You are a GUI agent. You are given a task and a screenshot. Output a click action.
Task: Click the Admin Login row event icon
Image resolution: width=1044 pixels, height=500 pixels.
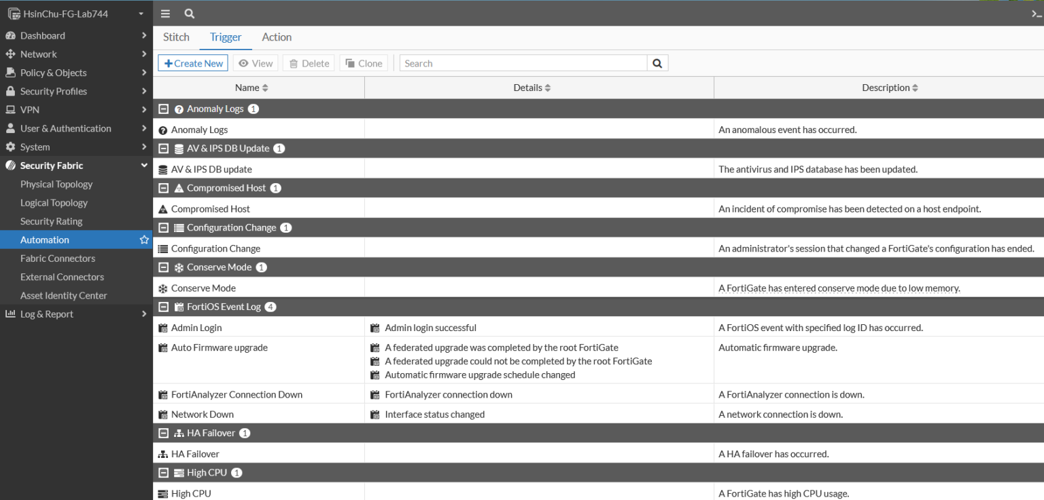tap(162, 328)
